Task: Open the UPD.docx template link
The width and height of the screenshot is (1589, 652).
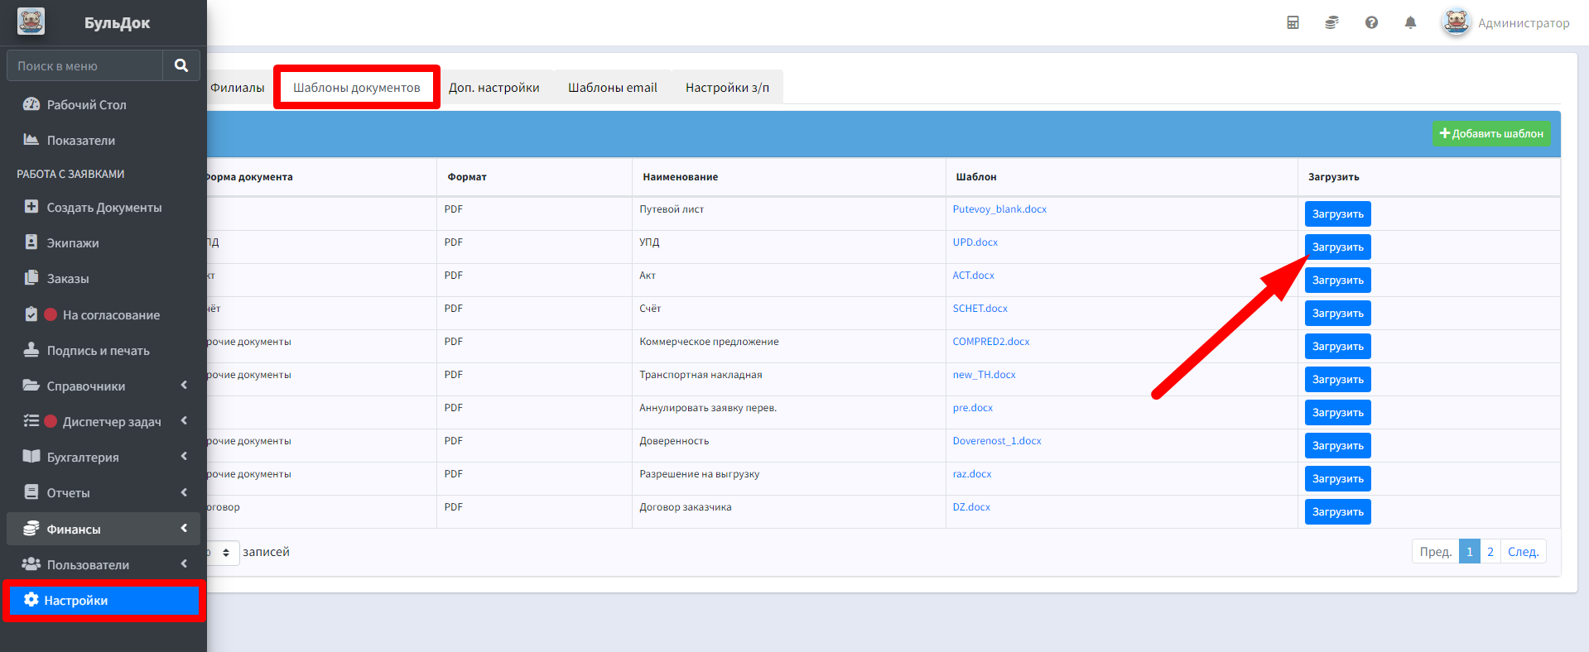Action: pos(975,242)
